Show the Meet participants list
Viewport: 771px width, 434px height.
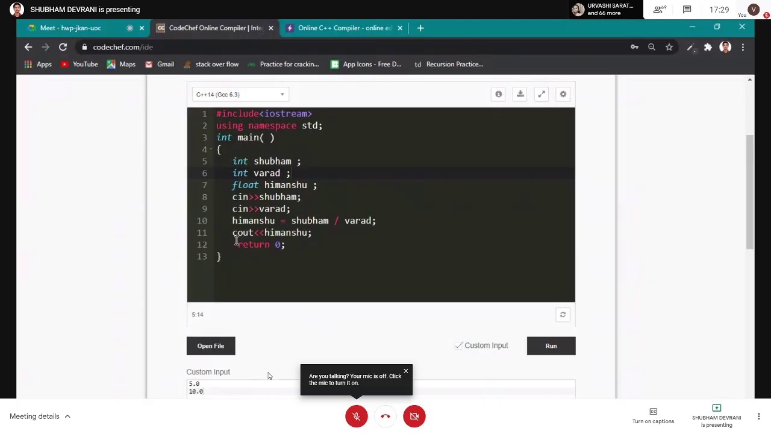(660, 10)
